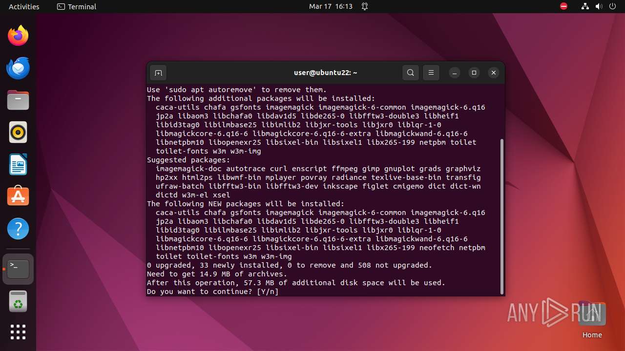
Task: Open LibreOffice Writer from the dock
Action: pyautogui.click(x=18, y=164)
